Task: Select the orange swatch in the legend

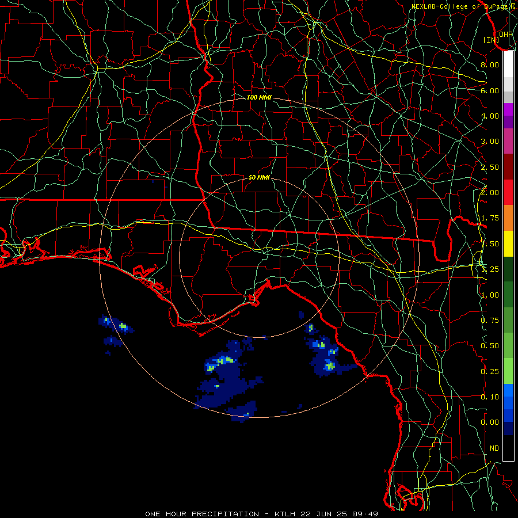Action: click(x=508, y=218)
